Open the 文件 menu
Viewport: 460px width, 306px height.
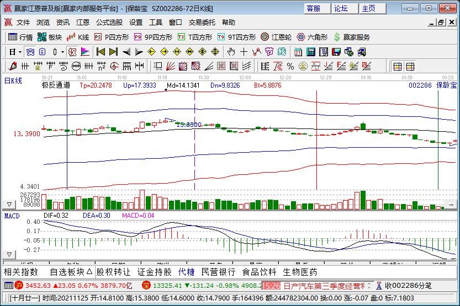point(23,22)
